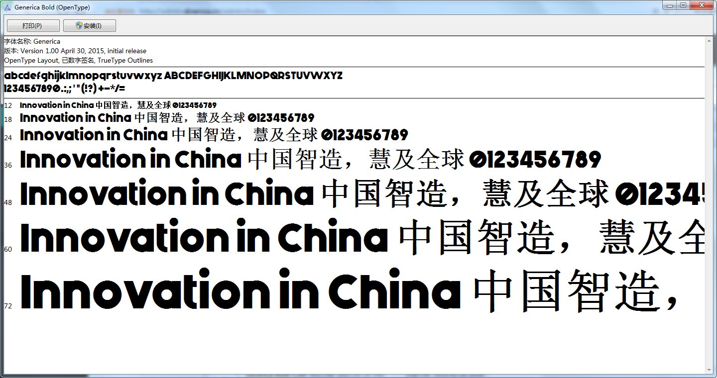The height and width of the screenshot is (378, 717).
Task: Click the size label '48'
Action: 8,202
